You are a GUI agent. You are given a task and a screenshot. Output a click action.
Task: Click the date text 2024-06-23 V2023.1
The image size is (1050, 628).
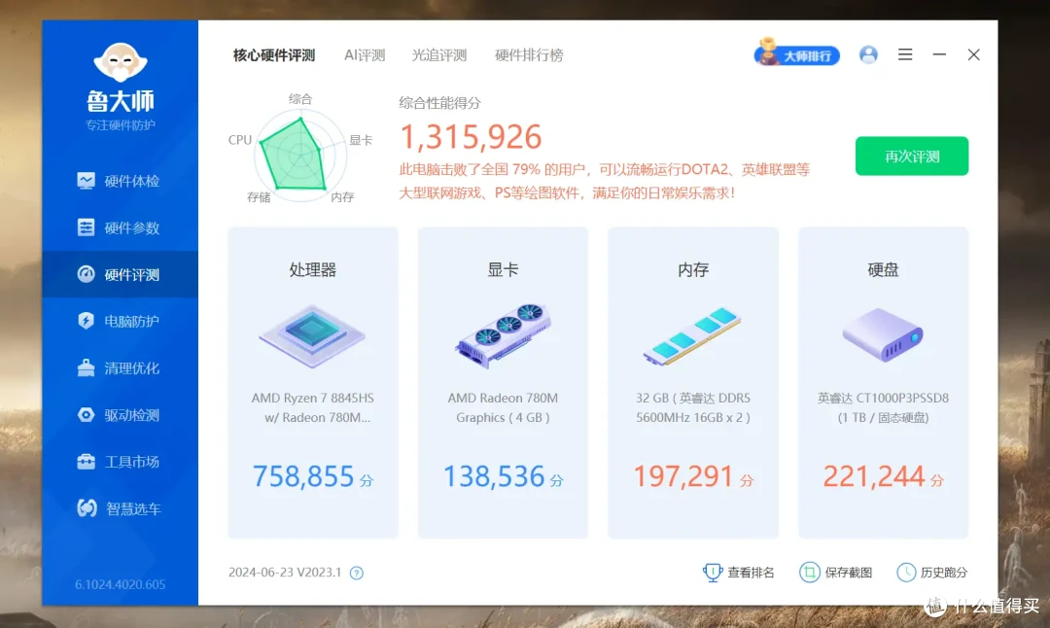point(285,573)
